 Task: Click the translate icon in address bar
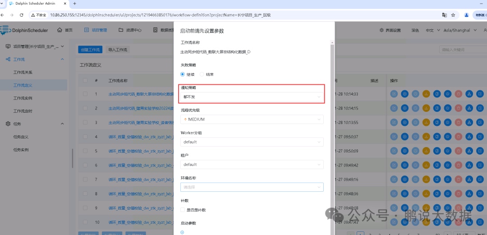445,15
